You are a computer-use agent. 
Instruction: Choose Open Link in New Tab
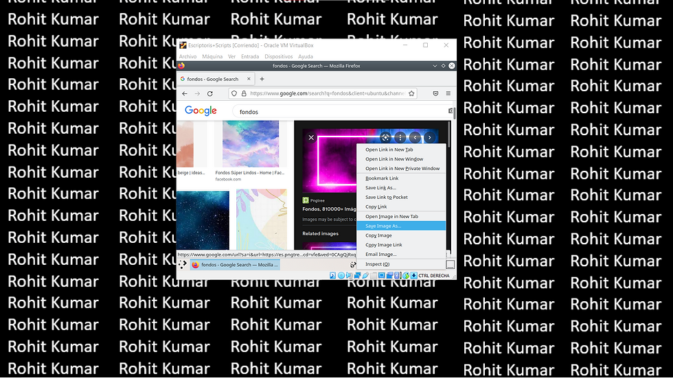[x=401, y=150]
